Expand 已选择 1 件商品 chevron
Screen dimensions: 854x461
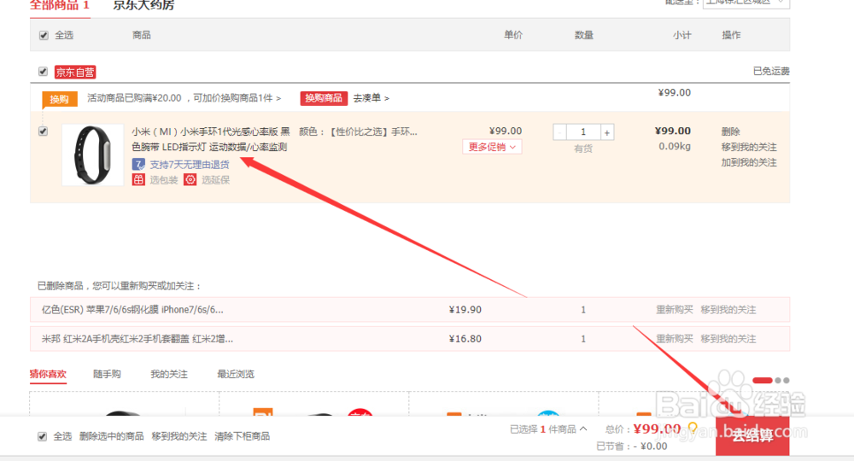click(583, 429)
